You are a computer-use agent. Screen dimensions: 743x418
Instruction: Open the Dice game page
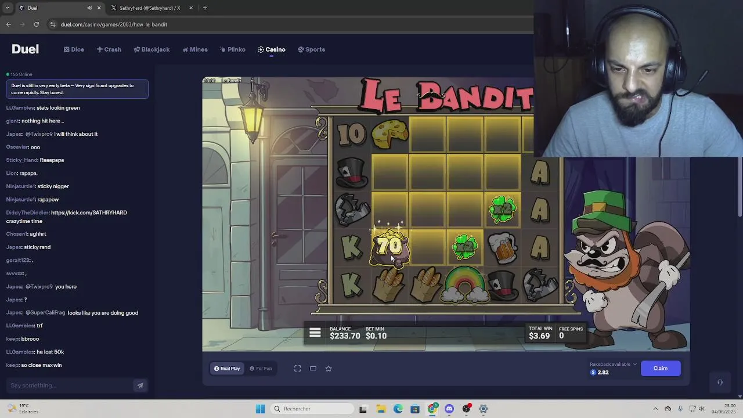tap(74, 49)
